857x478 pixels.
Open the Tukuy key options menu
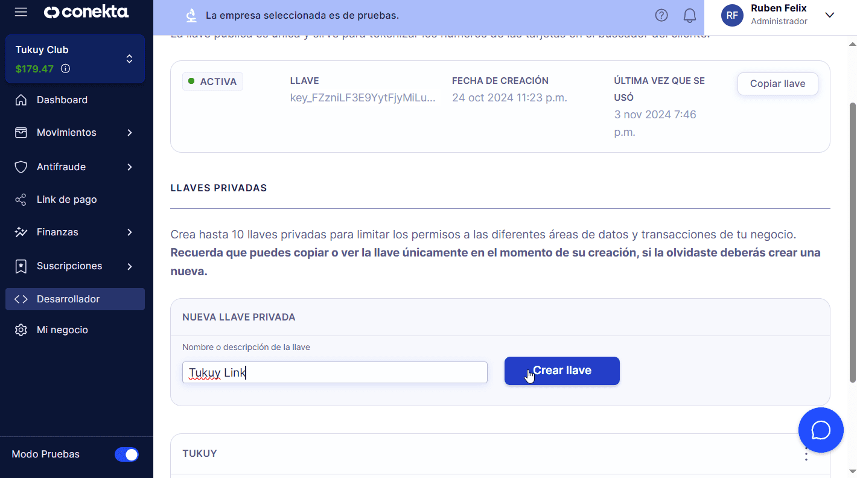pyautogui.click(x=806, y=454)
